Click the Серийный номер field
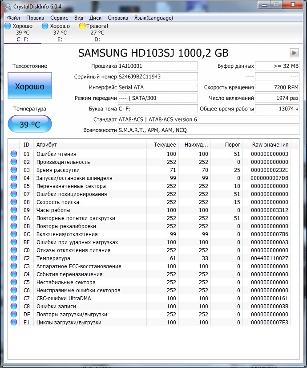Viewport: 307px width, 368px height. pyautogui.click(x=158, y=77)
